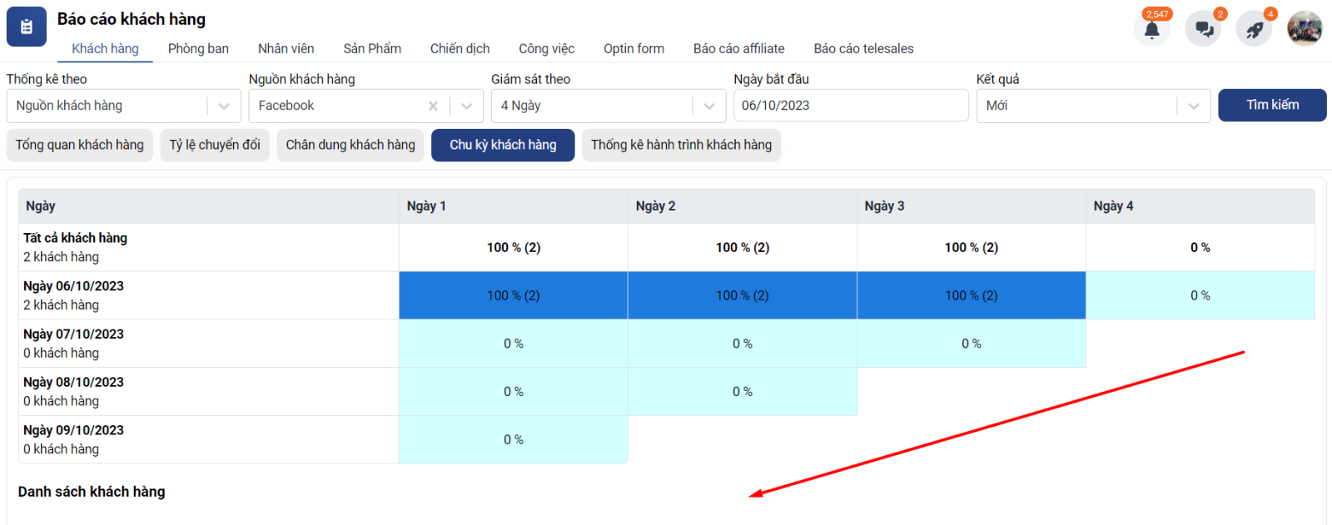Open the Kết quả dropdown
The width and height of the screenshot is (1332, 525).
click(x=1193, y=106)
